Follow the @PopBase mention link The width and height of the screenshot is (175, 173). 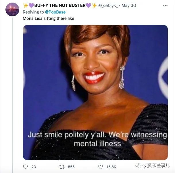[x=55, y=12]
